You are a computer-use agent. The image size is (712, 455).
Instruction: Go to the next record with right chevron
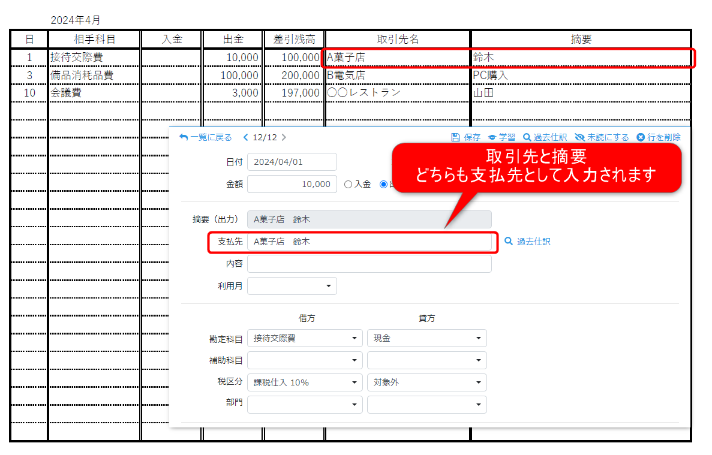coord(284,137)
